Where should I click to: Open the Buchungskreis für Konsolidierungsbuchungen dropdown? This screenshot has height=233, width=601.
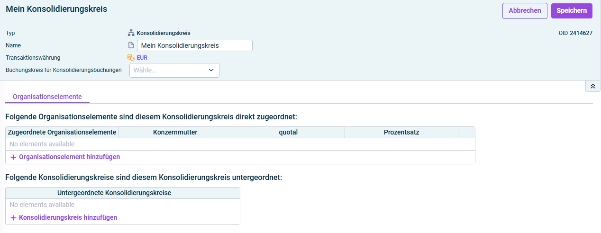click(174, 70)
